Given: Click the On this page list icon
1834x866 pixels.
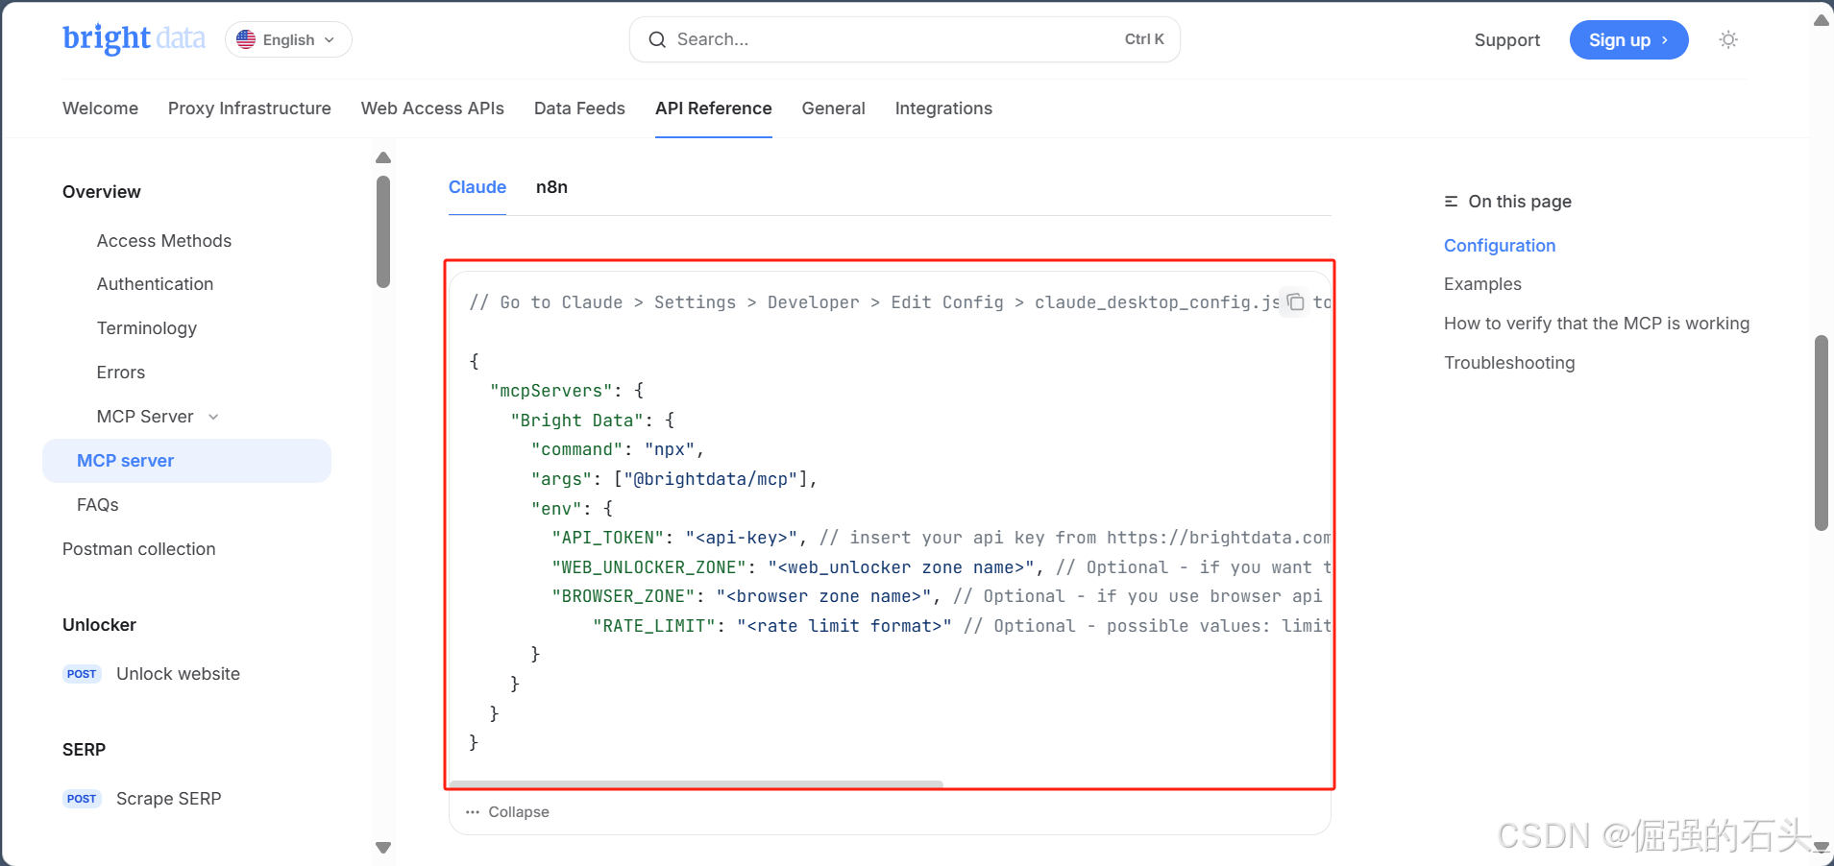Looking at the screenshot, I should [1451, 202].
